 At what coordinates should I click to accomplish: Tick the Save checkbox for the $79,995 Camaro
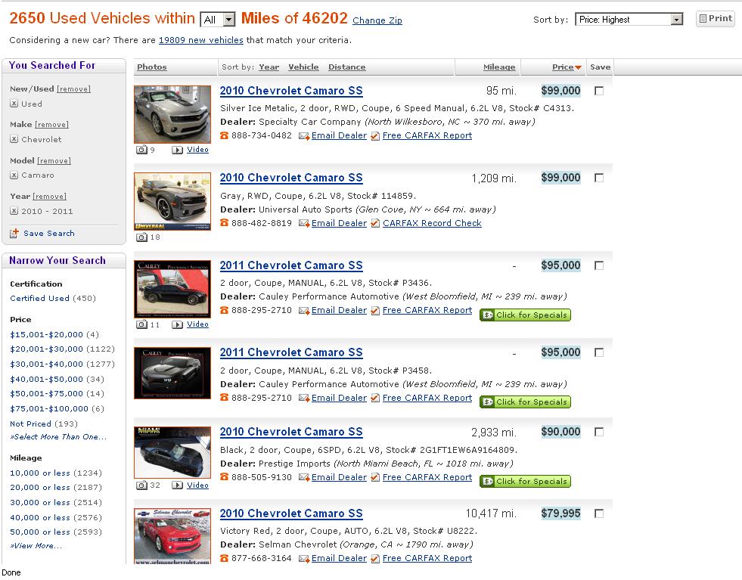(x=599, y=513)
